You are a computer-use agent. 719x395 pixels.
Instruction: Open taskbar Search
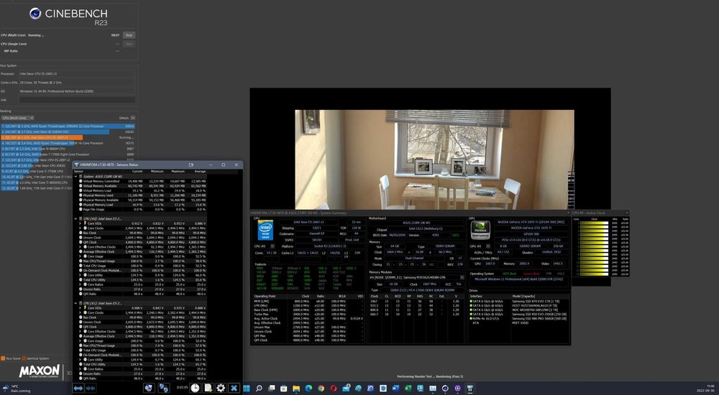pyautogui.click(x=259, y=388)
